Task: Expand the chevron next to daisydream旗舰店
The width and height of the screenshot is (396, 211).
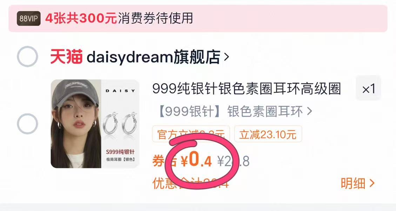Action: pyautogui.click(x=227, y=57)
